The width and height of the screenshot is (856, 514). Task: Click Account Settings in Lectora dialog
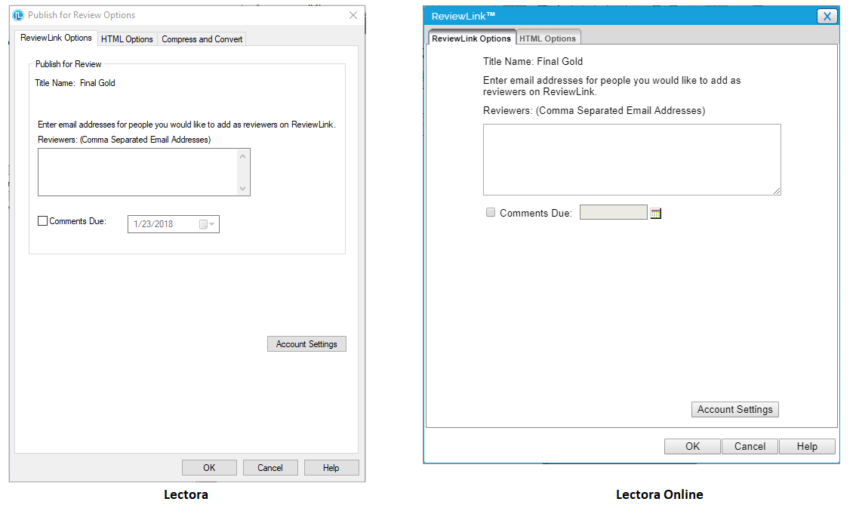306,344
